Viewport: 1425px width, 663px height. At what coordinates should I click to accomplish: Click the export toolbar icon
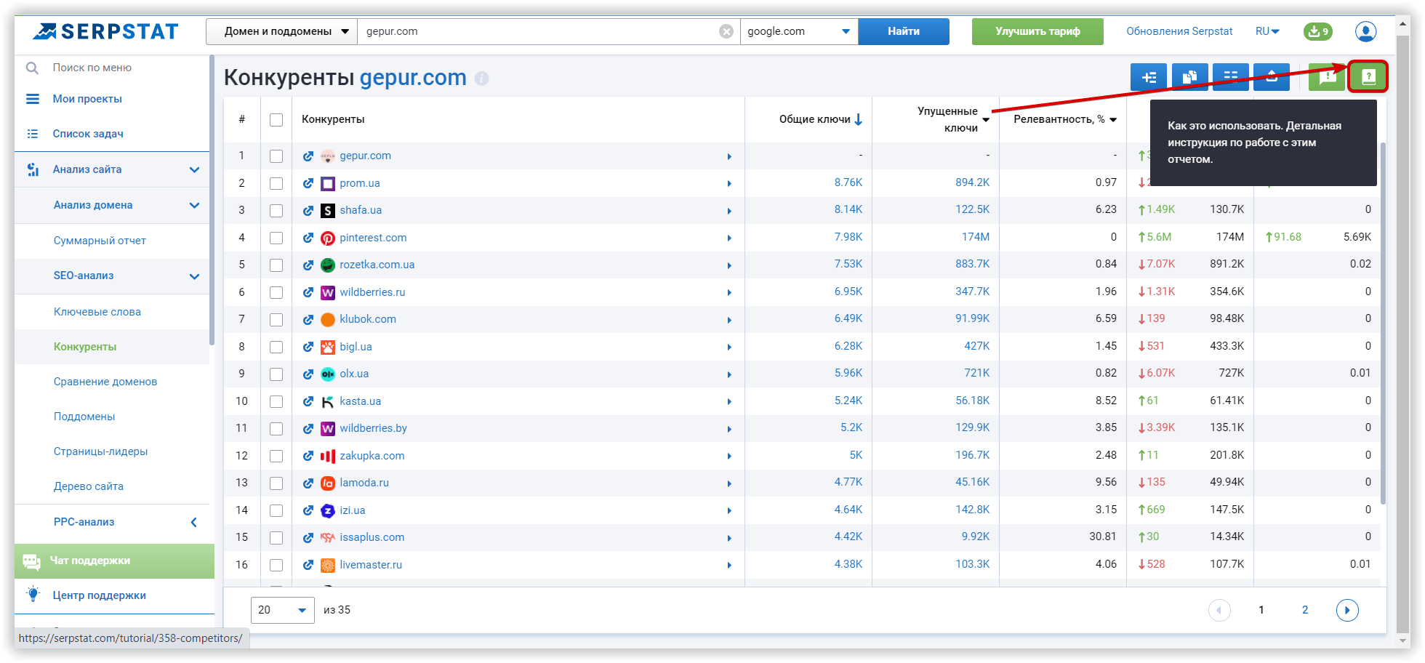point(1272,77)
